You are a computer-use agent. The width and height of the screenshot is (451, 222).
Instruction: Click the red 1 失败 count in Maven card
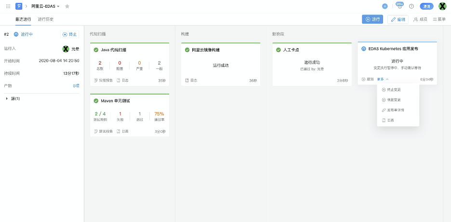coord(120,114)
